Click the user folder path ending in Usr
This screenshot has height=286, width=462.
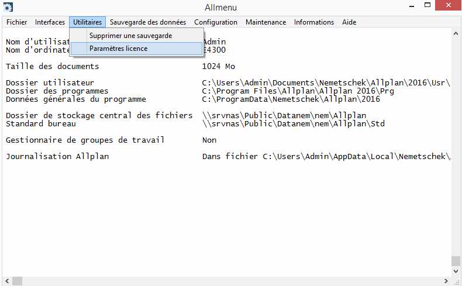coord(326,83)
